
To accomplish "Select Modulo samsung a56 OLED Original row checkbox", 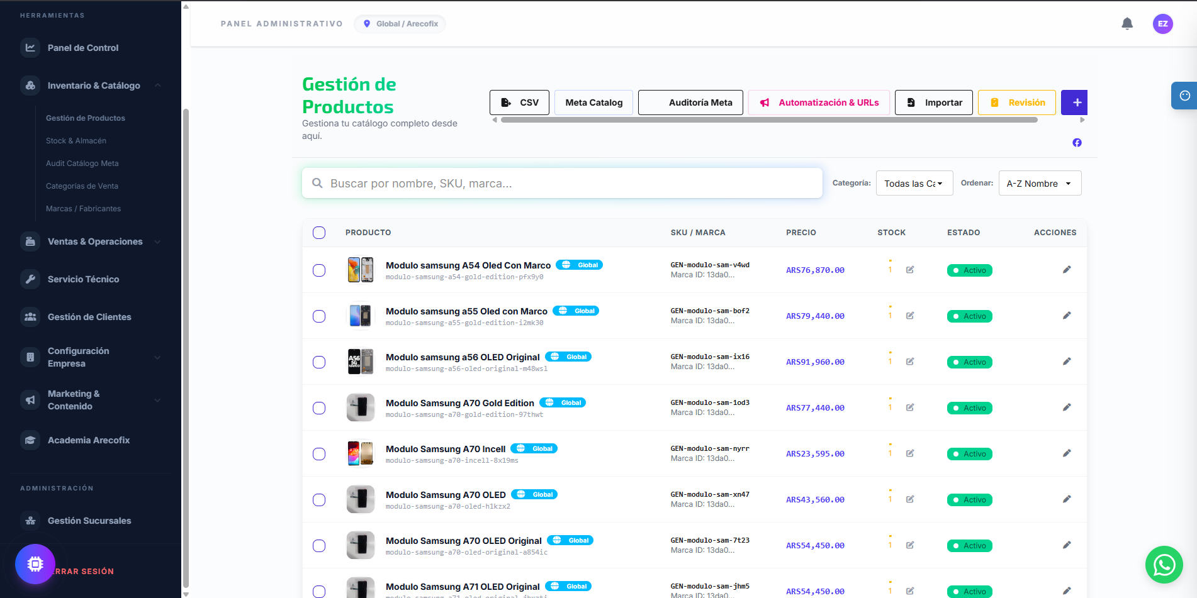I will 319,362.
